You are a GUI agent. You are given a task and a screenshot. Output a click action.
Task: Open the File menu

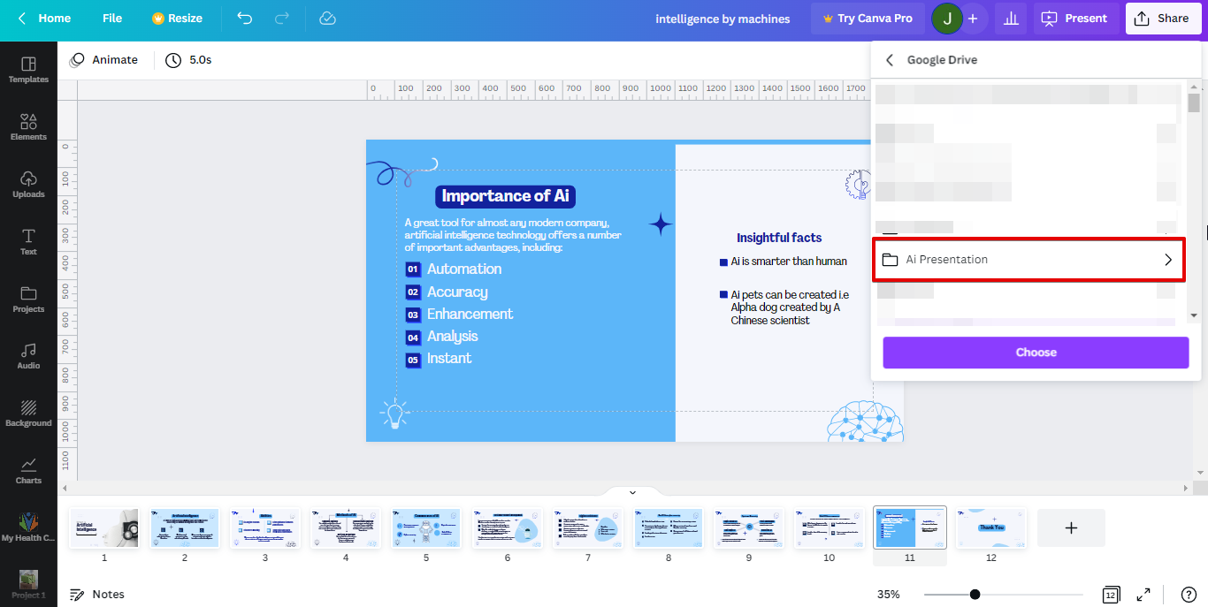click(x=112, y=19)
